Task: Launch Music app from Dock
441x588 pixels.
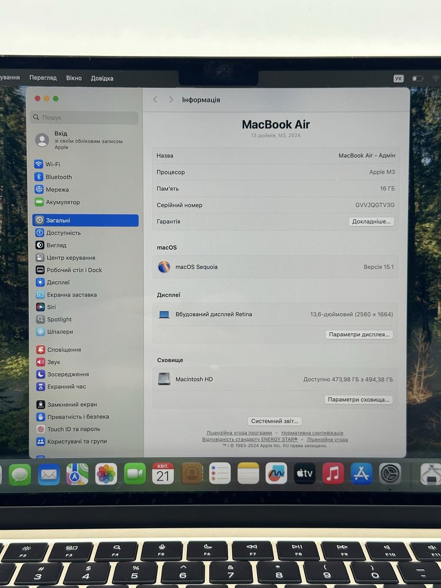Action: [x=333, y=473]
